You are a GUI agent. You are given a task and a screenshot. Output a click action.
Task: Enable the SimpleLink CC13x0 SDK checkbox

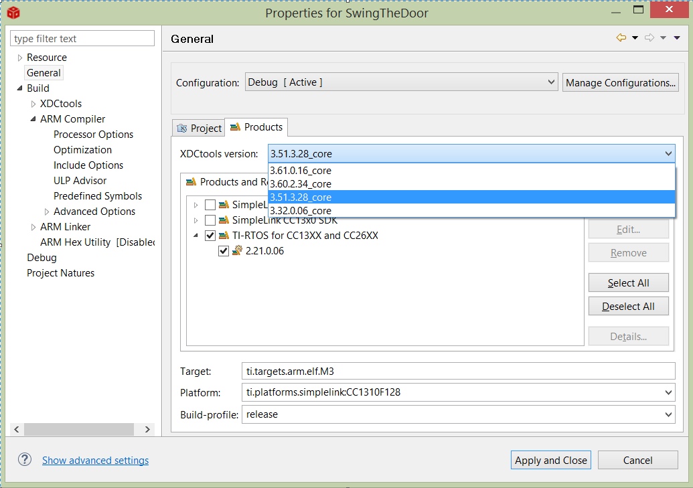pyautogui.click(x=210, y=220)
